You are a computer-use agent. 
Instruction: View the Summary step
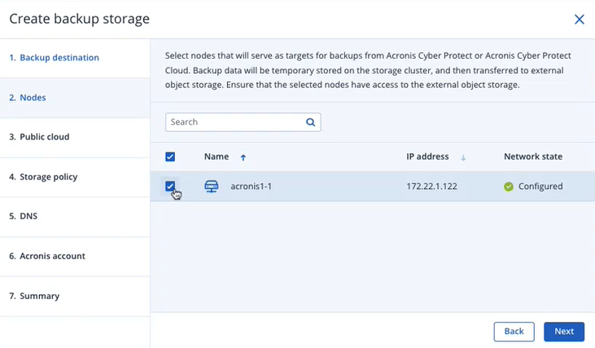coord(34,296)
